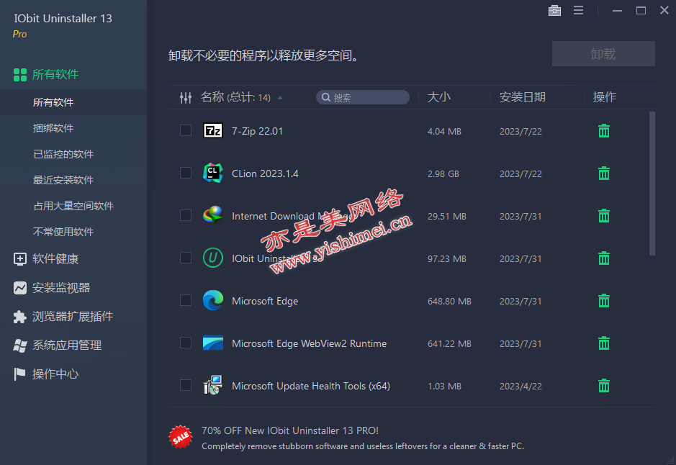Show 占用大量空间软件

coord(73,206)
